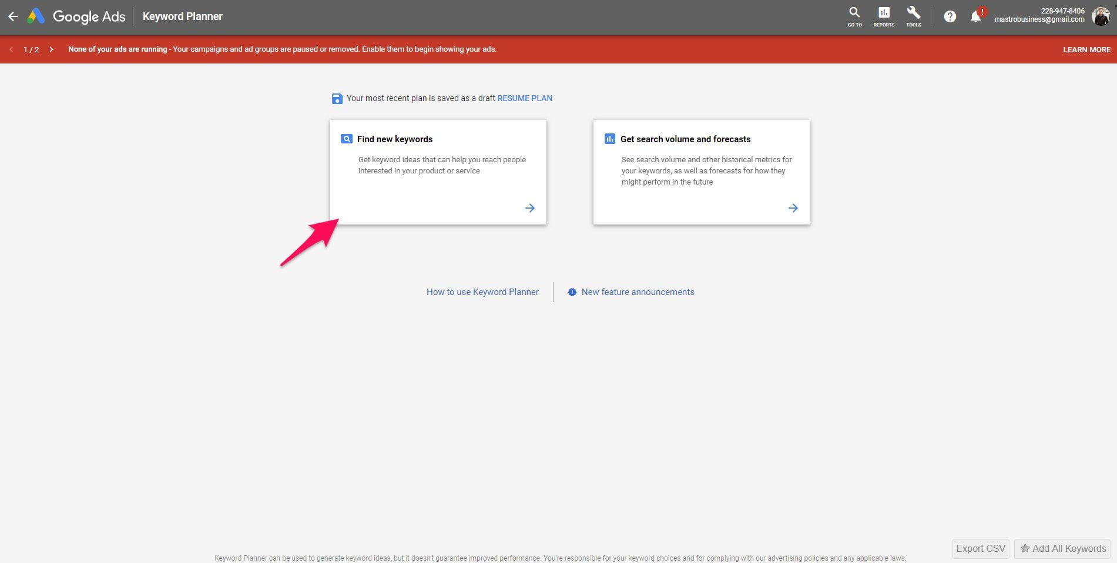The width and height of the screenshot is (1117, 563).
Task: Go to next notification alert
Action: click(52, 49)
